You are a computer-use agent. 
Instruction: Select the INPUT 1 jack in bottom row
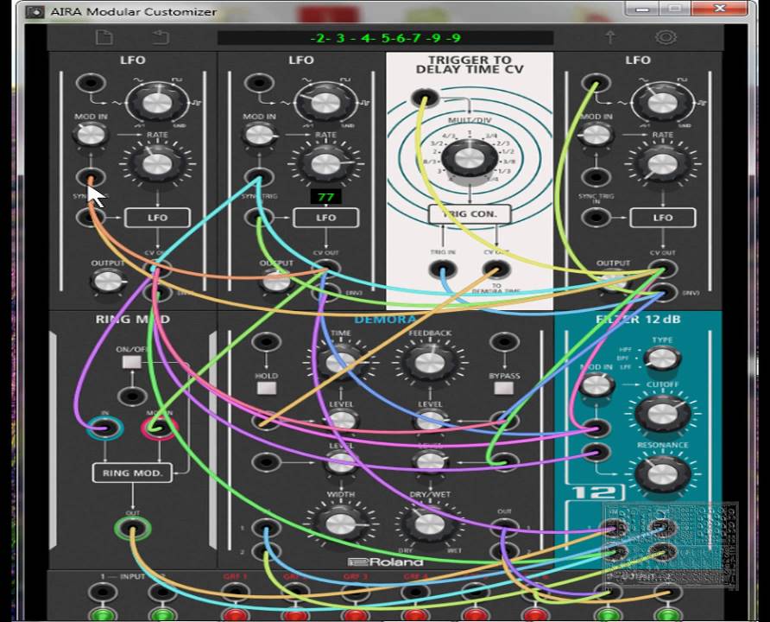point(102,592)
